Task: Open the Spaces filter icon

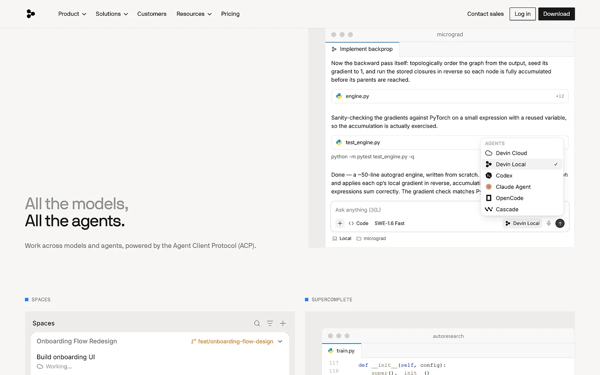Action: click(x=270, y=323)
